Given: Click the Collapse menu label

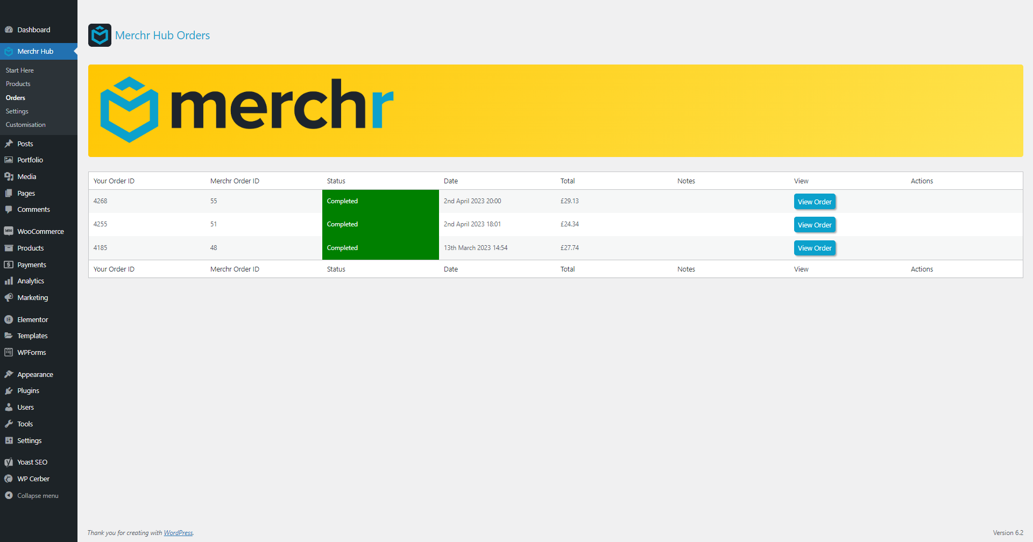Looking at the screenshot, I should tap(38, 496).
